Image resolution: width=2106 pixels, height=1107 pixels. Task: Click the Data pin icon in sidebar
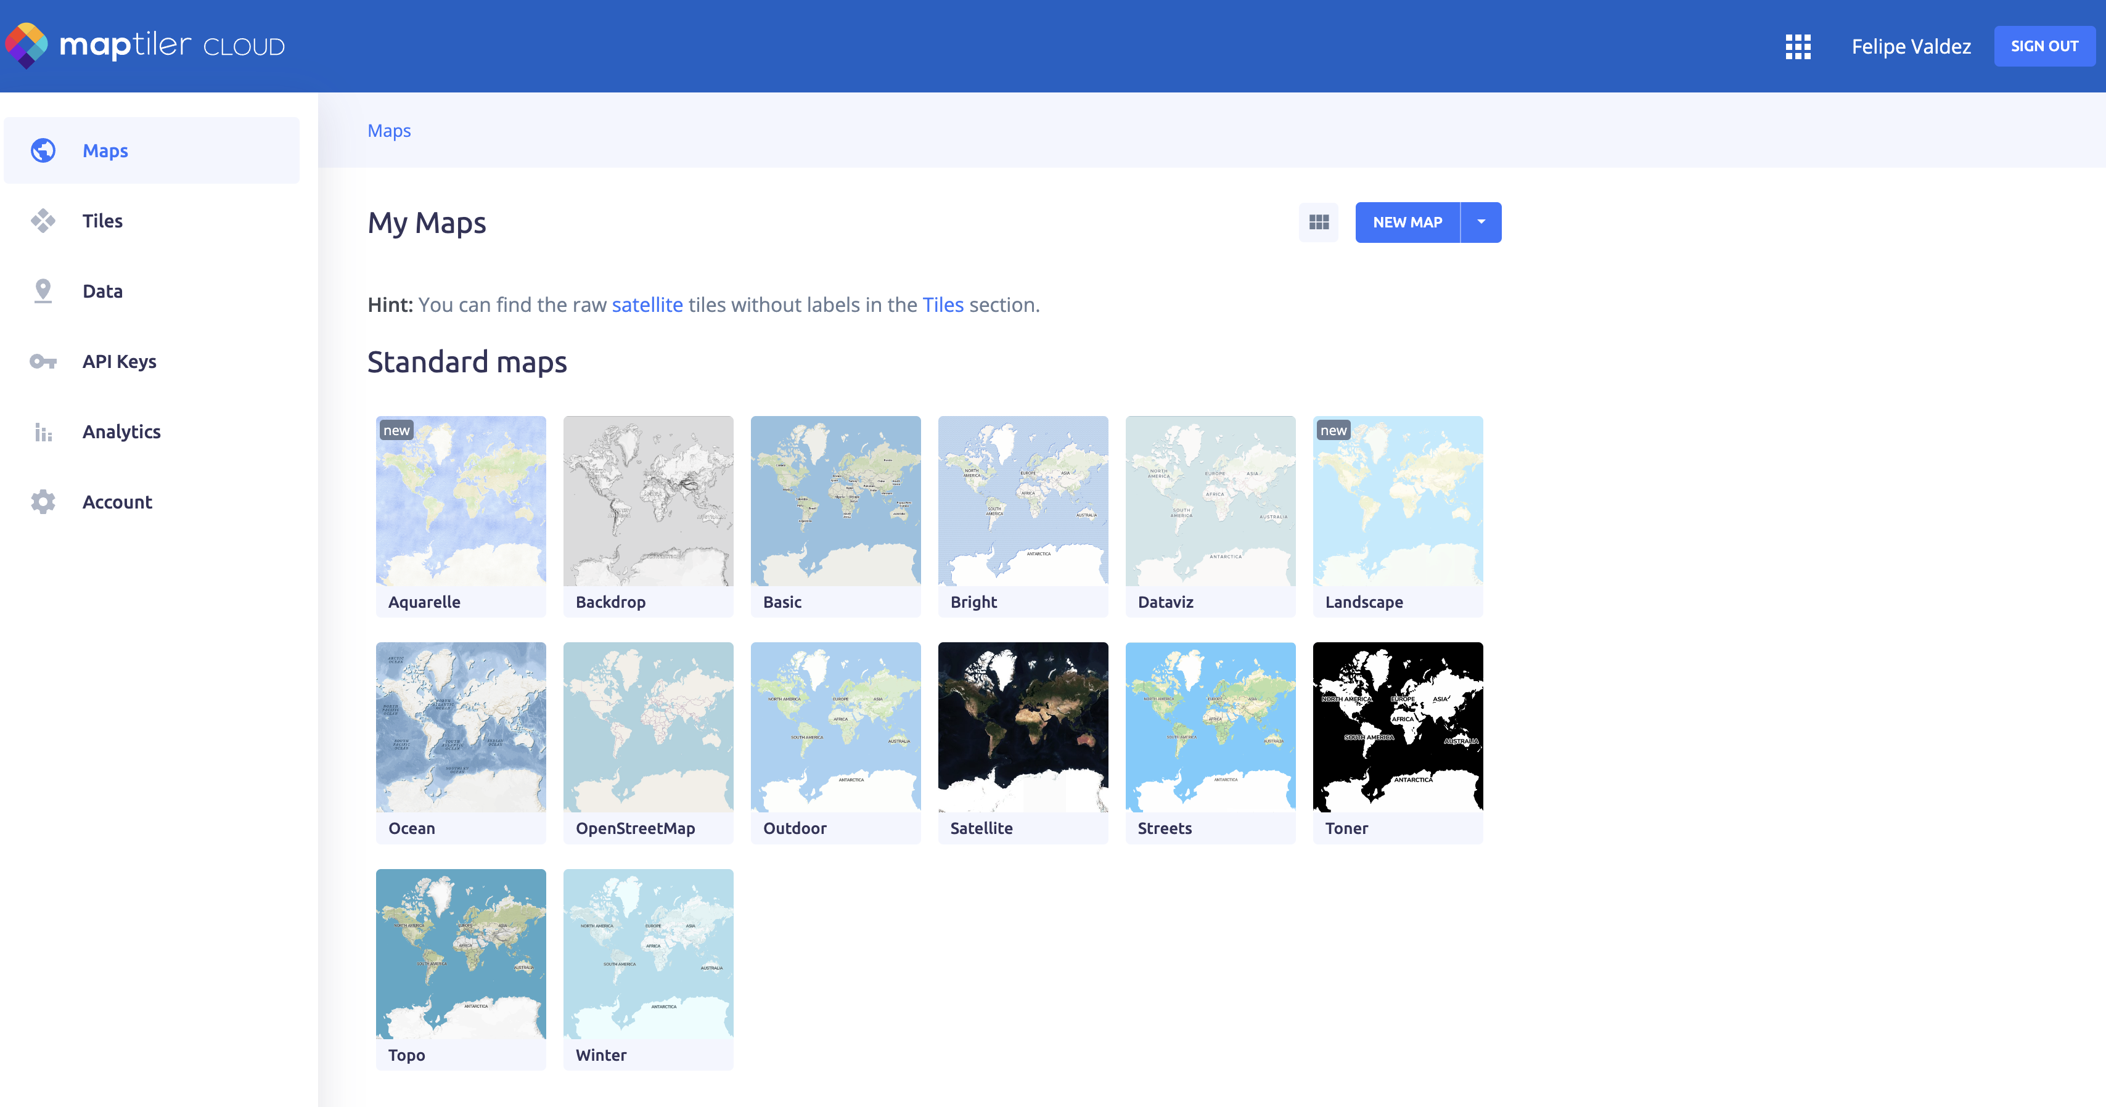(43, 291)
